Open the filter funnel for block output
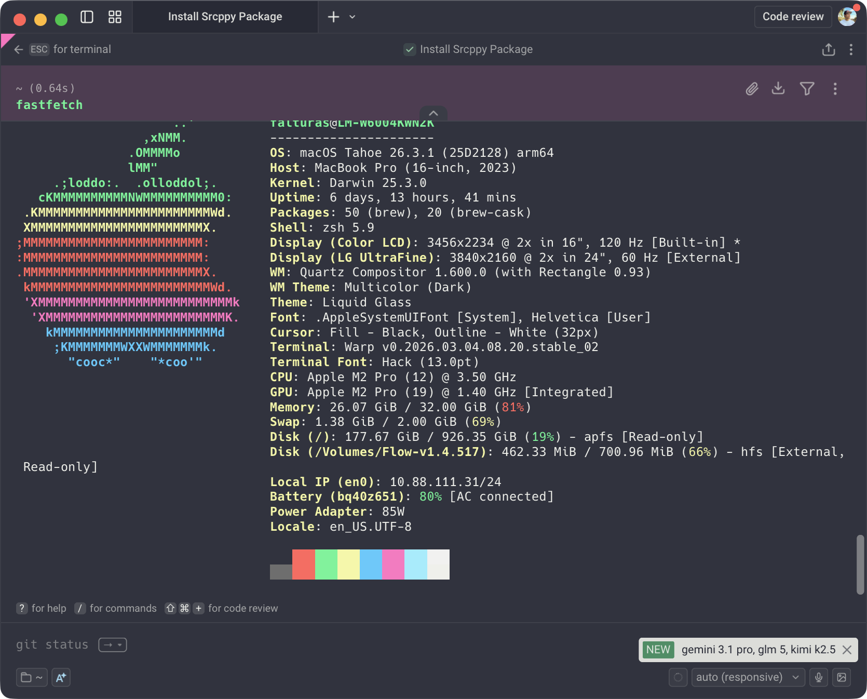The image size is (867, 699). pos(807,89)
